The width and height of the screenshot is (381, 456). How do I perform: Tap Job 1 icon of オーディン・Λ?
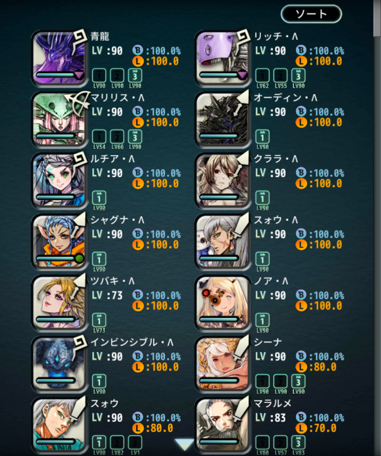pyautogui.click(x=262, y=137)
